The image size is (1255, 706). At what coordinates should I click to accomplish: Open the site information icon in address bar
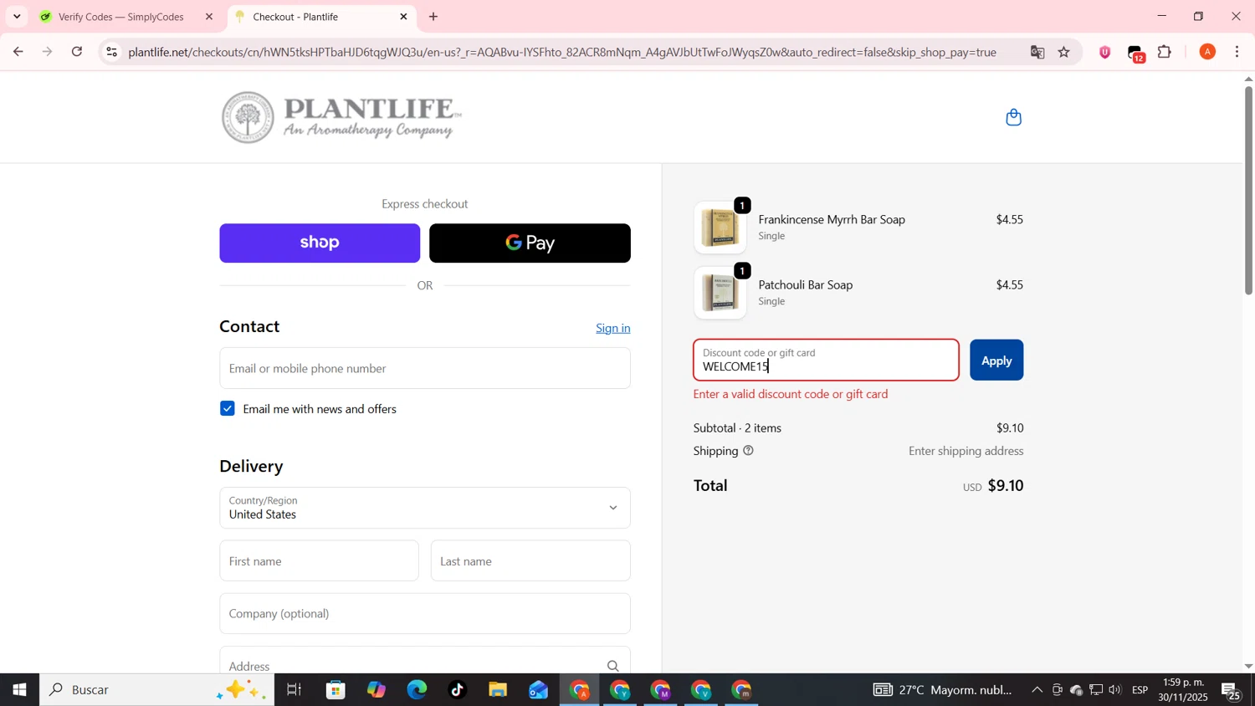coord(111,52)
